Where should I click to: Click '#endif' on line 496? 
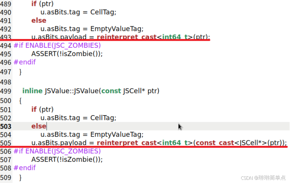(24, 62)
